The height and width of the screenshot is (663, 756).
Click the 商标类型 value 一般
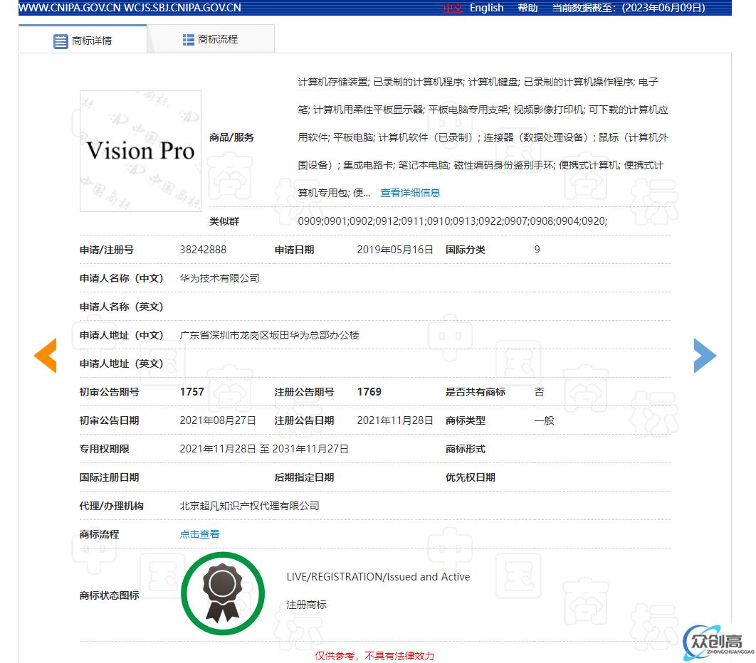545,420
